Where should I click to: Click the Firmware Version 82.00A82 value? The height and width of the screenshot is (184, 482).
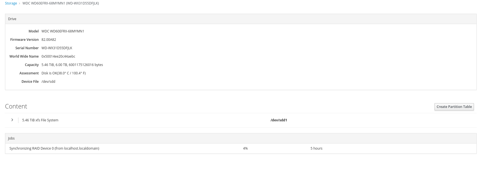click(49, 39)
